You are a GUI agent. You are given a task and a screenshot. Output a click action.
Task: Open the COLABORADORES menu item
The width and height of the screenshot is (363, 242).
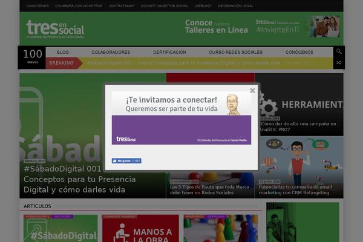[111, 52]
